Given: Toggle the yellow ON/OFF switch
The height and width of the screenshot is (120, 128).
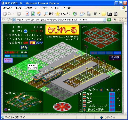Looking at the screenshot, I should click(x=32, y=43).
